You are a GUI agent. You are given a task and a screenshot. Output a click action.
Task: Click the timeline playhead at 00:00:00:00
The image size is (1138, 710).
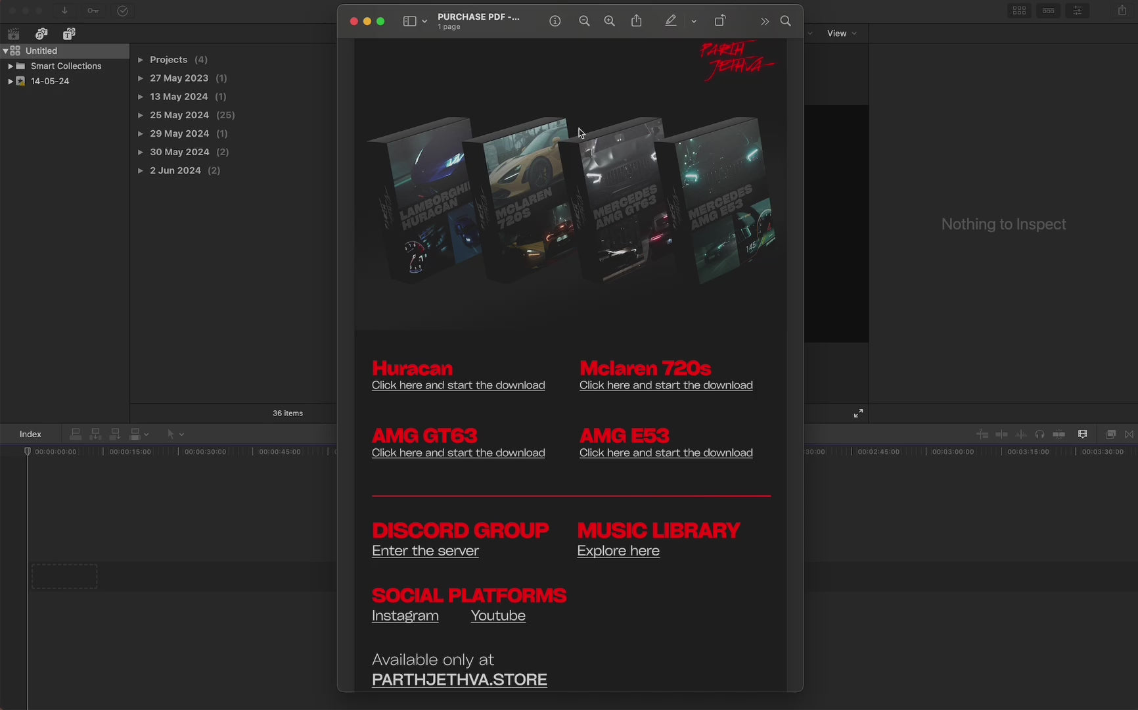27,451
